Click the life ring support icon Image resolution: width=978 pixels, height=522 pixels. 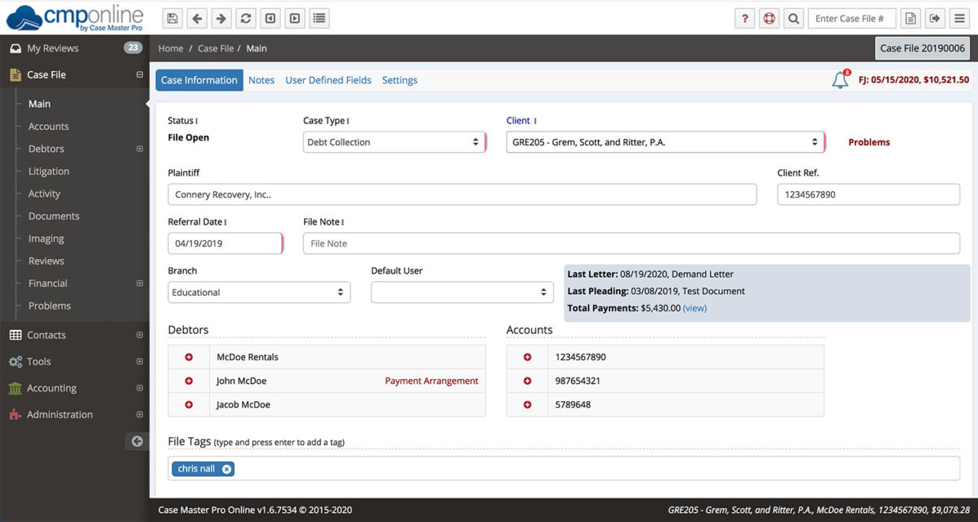[x=769, y=18]
